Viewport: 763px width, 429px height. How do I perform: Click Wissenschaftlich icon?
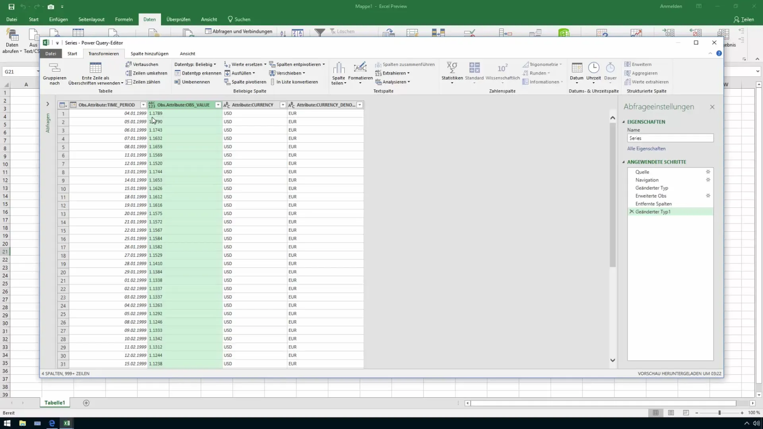tap(502, 68)
